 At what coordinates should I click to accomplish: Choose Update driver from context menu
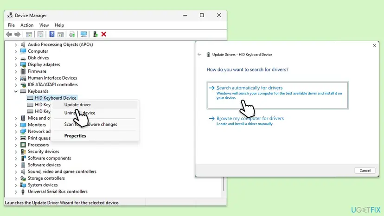coord(95,105)
